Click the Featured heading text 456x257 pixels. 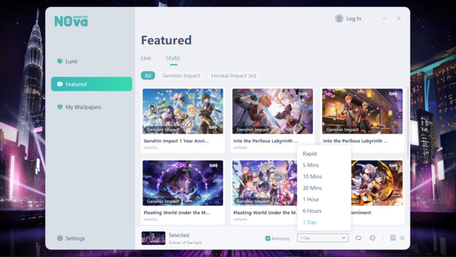pos(166,40)
